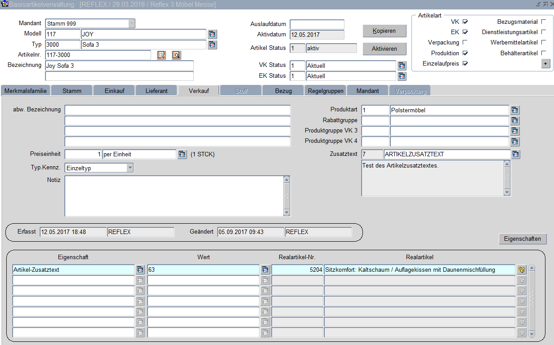Open the lookup list beside Modell JOY
Image resolution: width=554 pixels, height=345 pixels.
(x=212, y=34)
